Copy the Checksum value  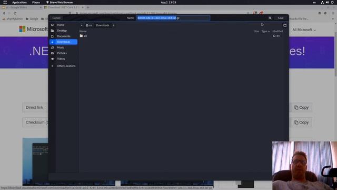tap(301, 122)
